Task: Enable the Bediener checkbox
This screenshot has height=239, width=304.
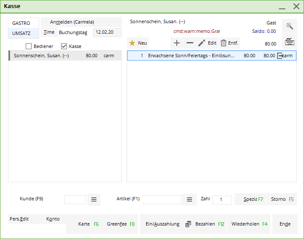Action: [29, 46]
